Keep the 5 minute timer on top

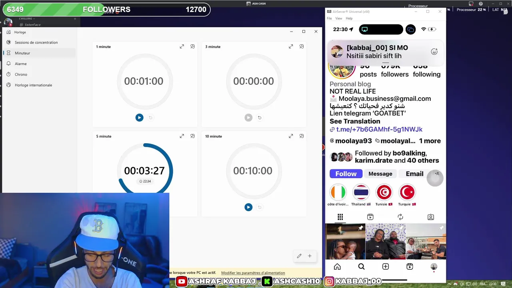click(192, 136)
